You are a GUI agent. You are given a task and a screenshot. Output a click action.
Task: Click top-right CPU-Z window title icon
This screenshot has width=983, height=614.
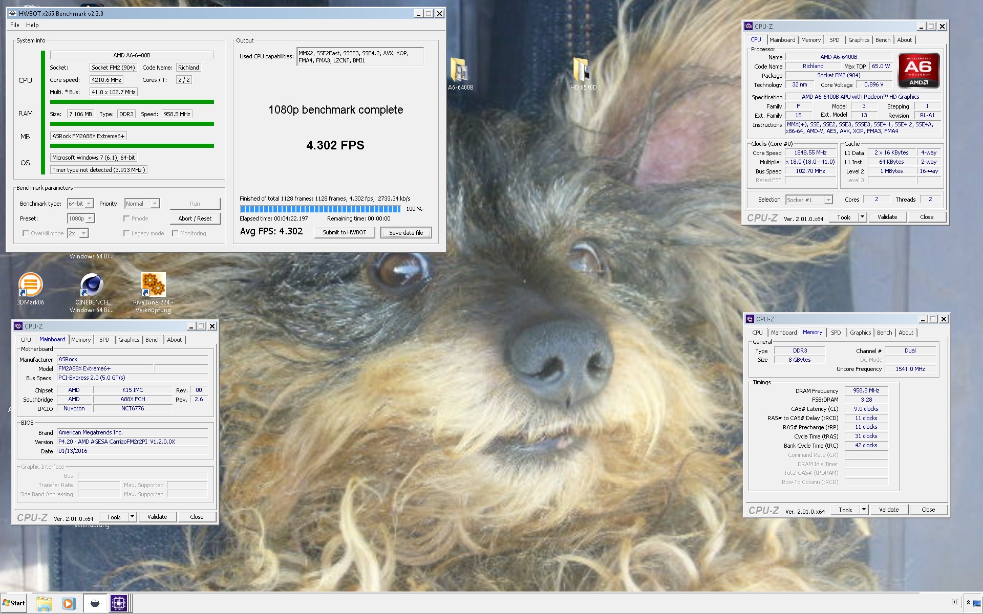(x=749, y=26)
